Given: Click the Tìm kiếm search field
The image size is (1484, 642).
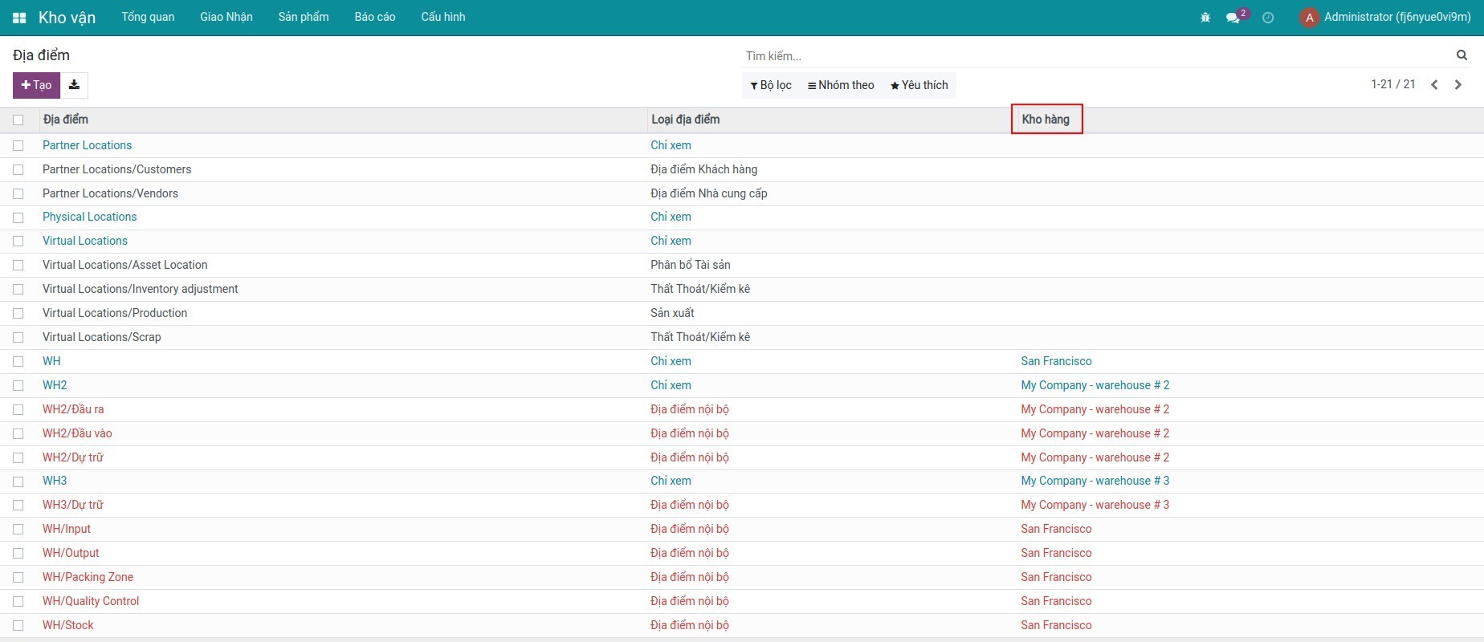Looking at the screenshot, I should pos(1096,56).
